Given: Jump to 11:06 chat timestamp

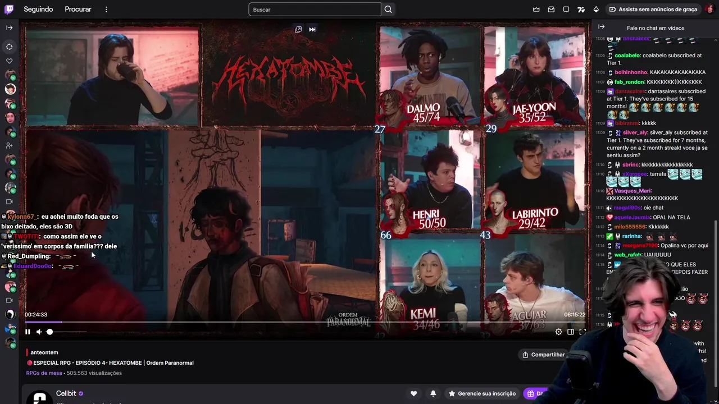Looking at the screenshot, I should pyautogui.click(x=600, y=73).
